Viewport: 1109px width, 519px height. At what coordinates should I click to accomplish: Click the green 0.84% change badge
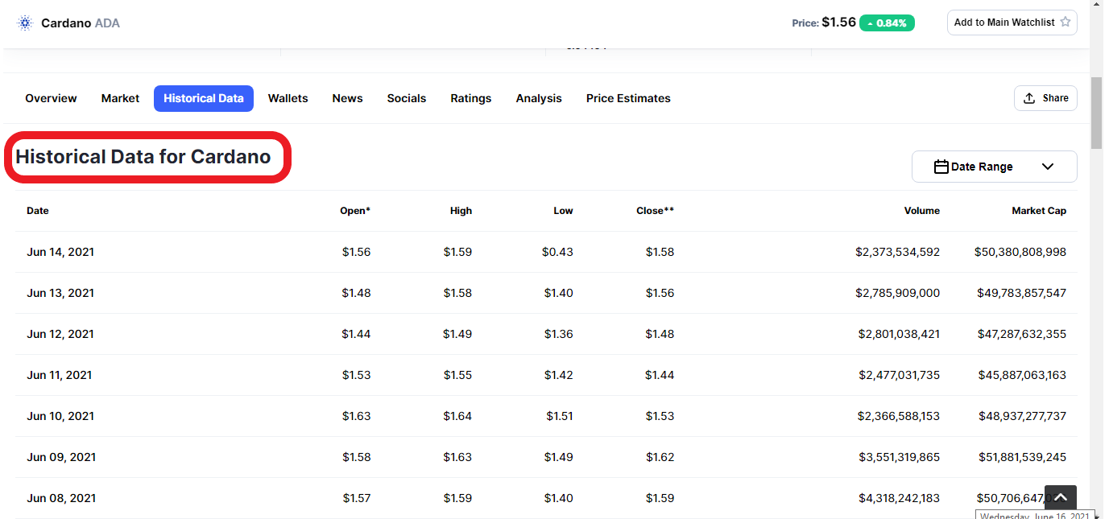tap(887, 23)
